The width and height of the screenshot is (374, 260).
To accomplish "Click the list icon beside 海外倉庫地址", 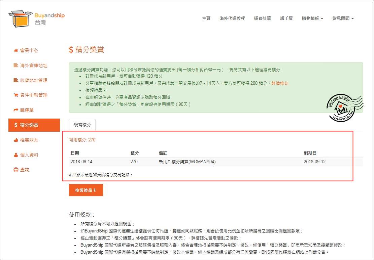I will point(15,66).
